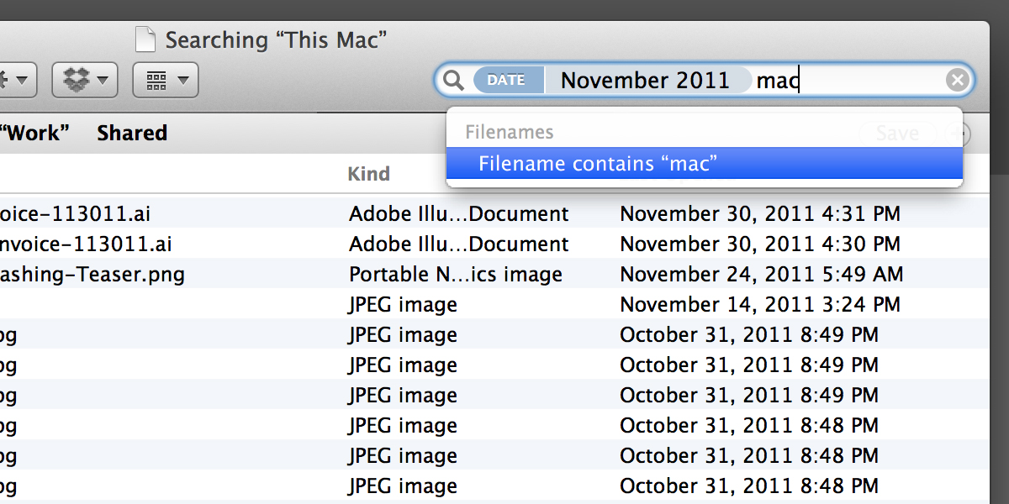Sort results by the Kind column header
The height and width of the screenshot is (504, 1009).
click(369, 174)
